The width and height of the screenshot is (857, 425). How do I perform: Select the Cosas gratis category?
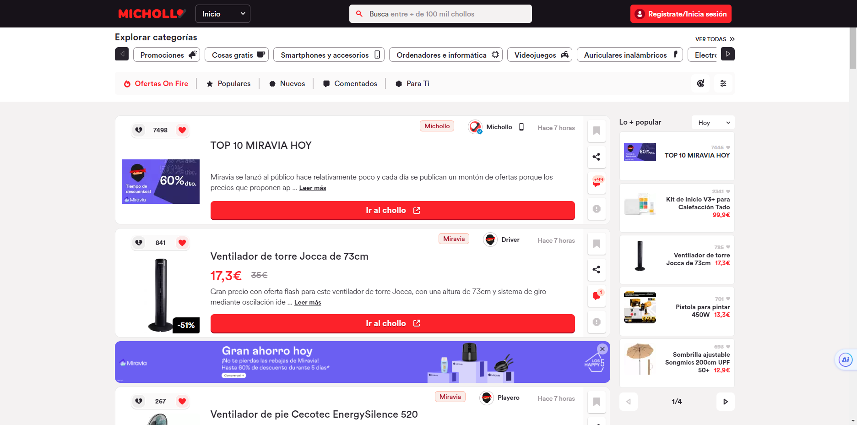[237, 55]
